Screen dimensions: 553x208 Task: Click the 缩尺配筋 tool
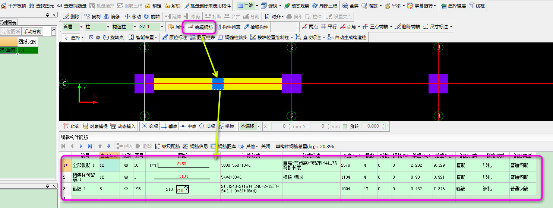(167, 146)
